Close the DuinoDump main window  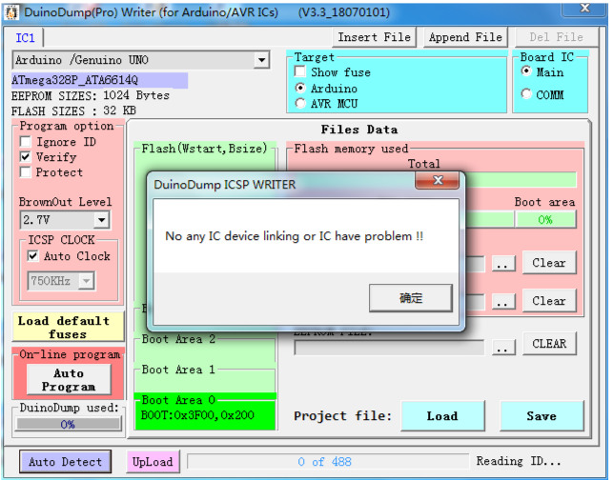click(x=584, y=9)
